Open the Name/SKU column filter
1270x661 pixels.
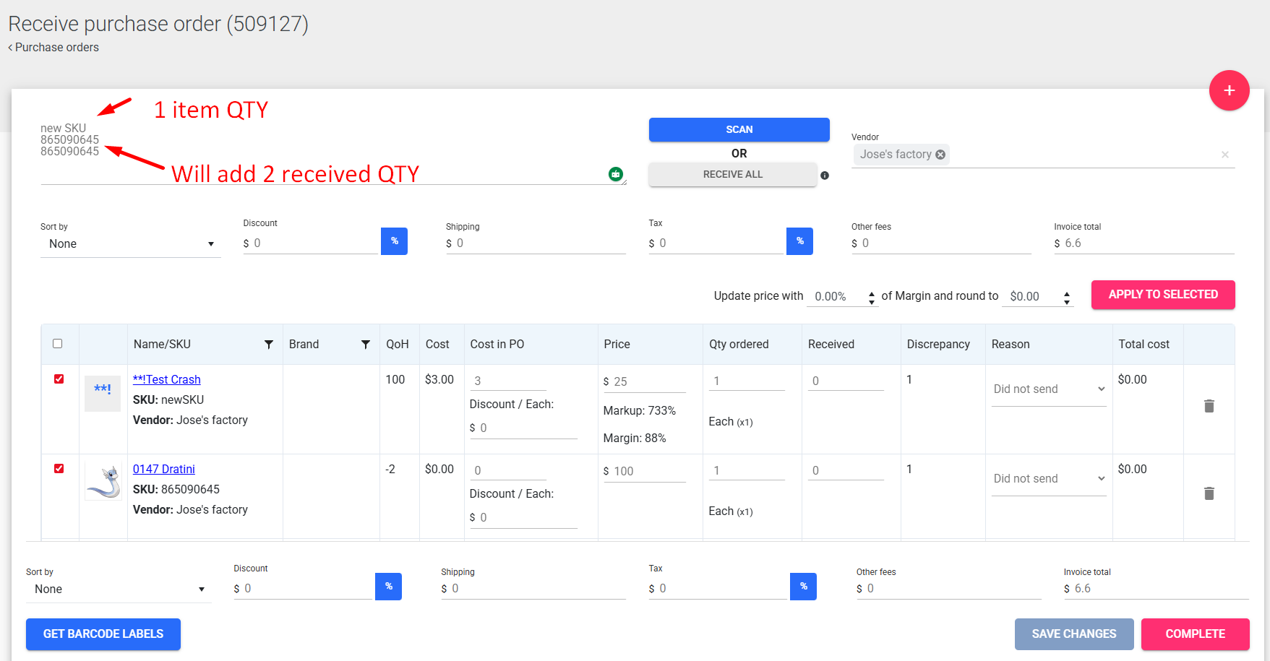point(269,345)
